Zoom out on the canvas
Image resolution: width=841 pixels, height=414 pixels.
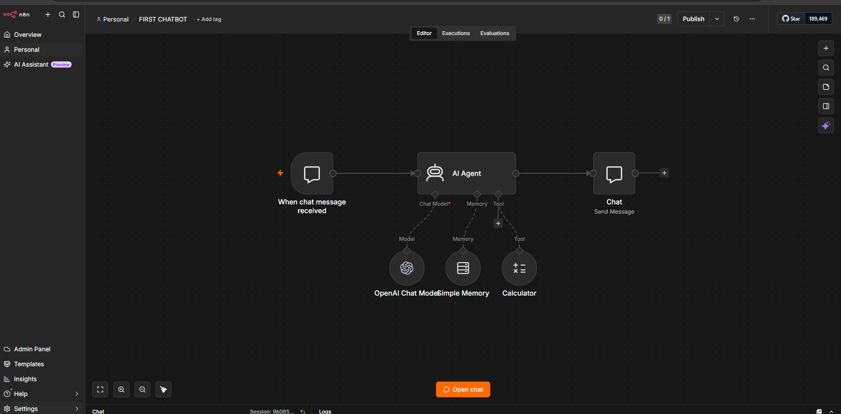click(142, 389)
